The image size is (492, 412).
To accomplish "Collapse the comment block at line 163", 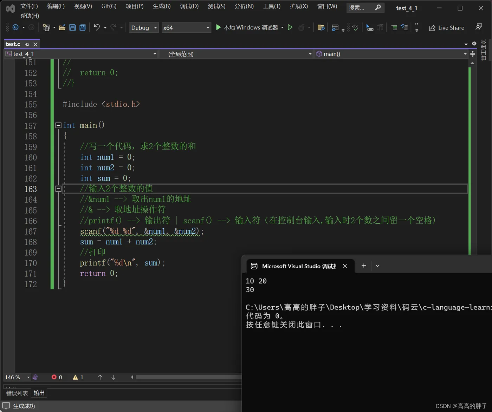I will pyautogui.click(x=58, y=189).
